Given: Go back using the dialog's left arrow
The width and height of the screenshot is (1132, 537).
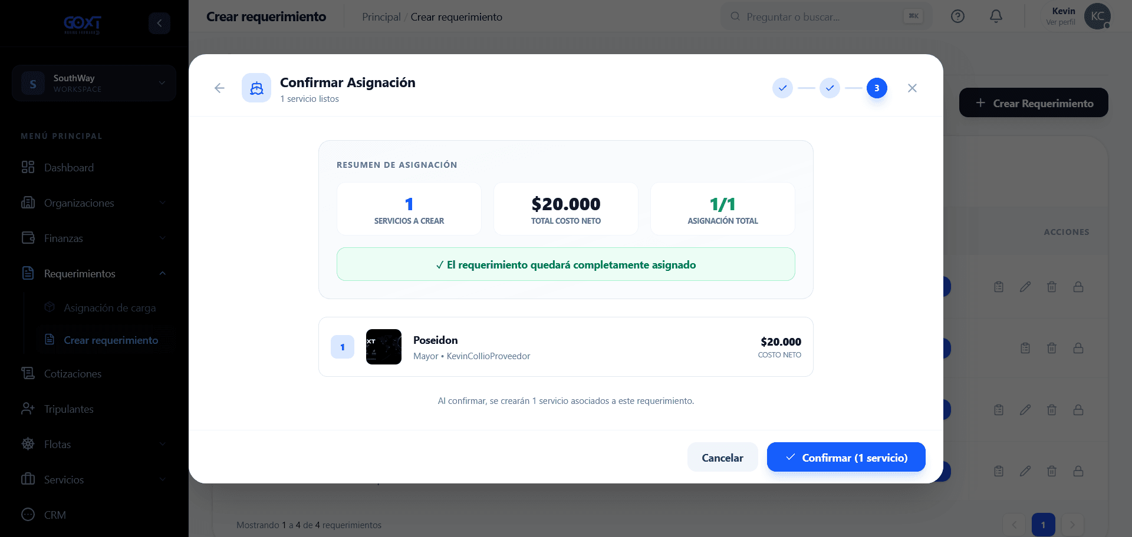Looking at the screenshot, I should click(219, 88).
